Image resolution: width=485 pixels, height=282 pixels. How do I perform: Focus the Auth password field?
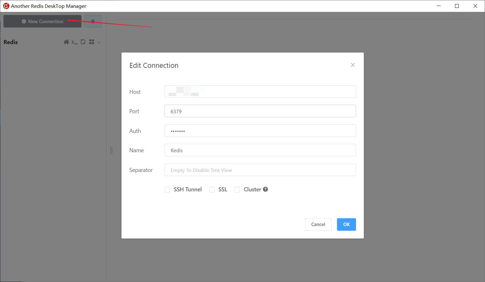point(260,131)
